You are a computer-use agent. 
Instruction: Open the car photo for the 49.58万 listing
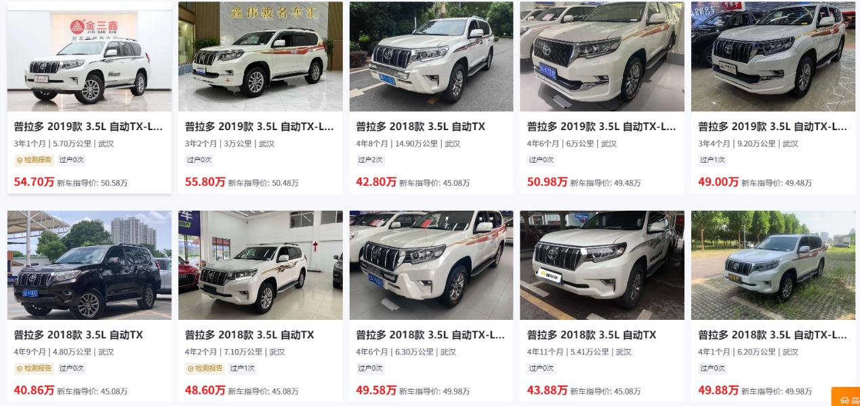tap(431, 265)
